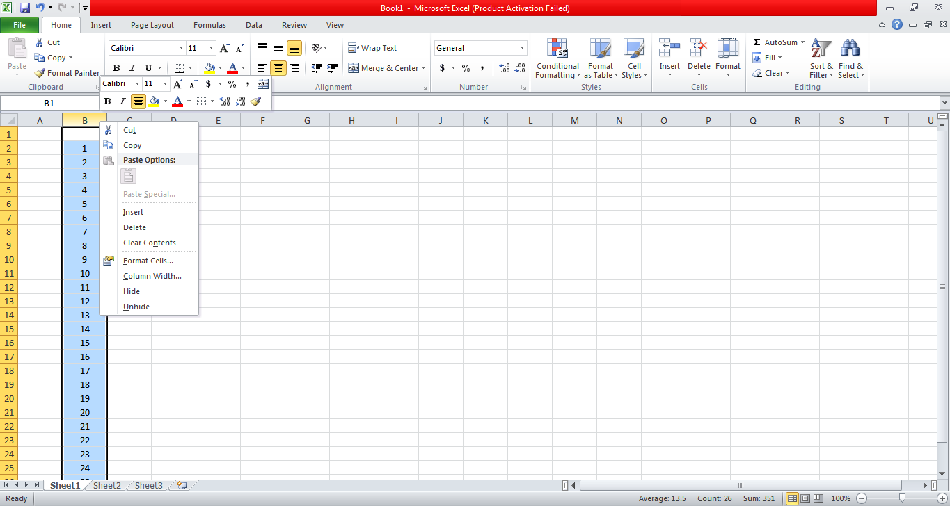Viewport: 950px width, 506px height.
Task: Open the Formulas ribbon tab
Action: point(209,25)
